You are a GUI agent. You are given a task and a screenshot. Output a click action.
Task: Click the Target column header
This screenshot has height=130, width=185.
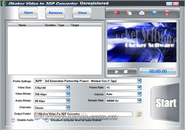coord(86,25)
